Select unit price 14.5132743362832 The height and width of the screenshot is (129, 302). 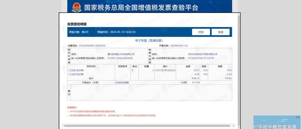tap(165, 70)
